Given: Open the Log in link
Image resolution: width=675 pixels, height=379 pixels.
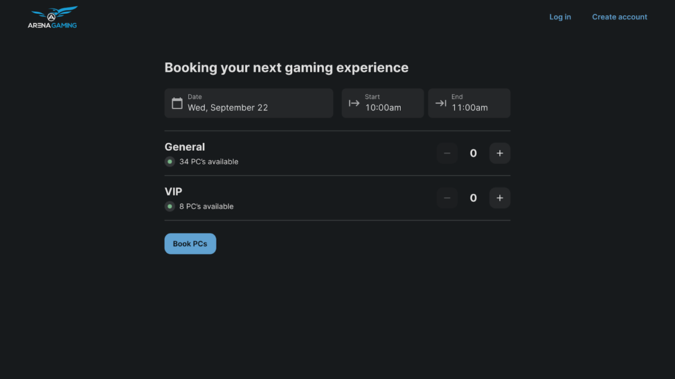Looking at the screenshot, I should (x=560, y=17).
